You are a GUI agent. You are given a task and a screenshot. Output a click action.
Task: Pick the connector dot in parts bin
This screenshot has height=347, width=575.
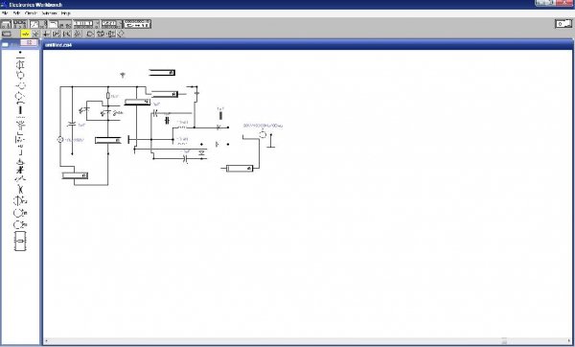20,53
